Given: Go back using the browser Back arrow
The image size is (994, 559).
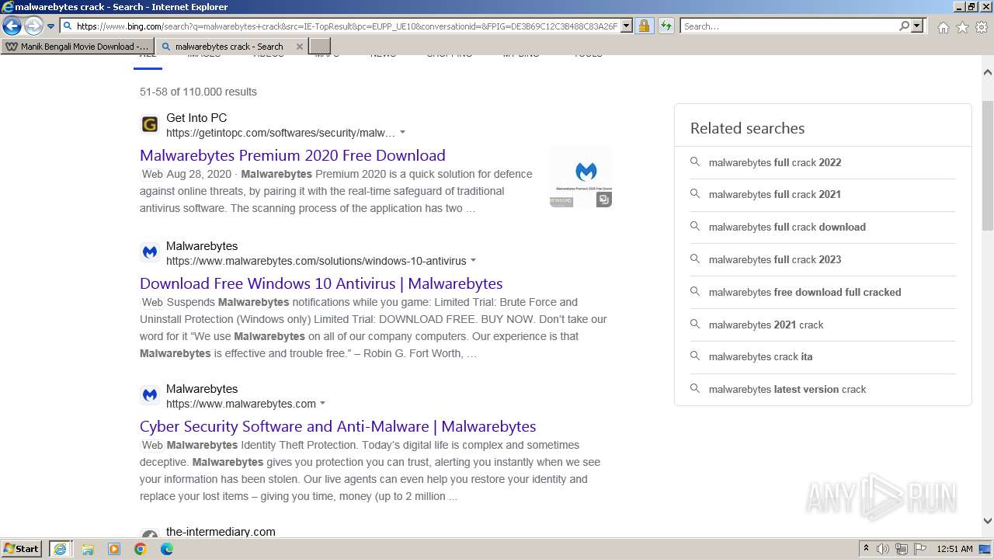Looking at the screenshot, I should (x=12, y=26).
